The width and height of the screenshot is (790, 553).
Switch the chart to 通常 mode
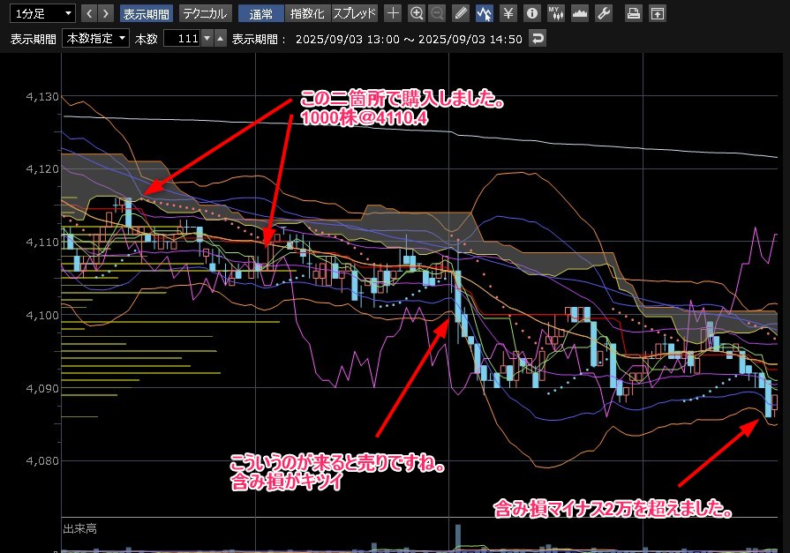click(261, 13)
